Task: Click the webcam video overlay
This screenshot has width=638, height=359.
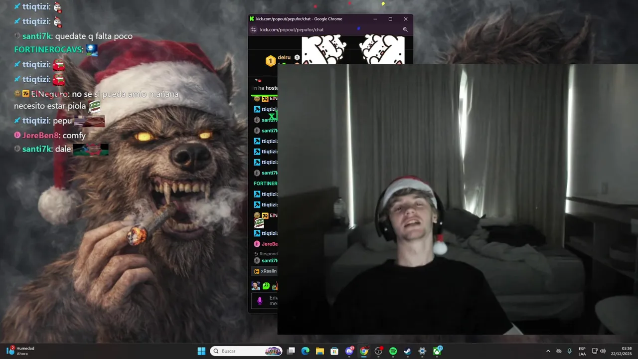Action: pos(458,199)
